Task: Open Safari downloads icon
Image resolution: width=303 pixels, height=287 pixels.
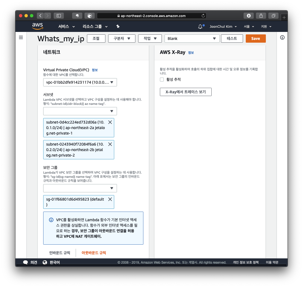Action: tap(249, 16)
